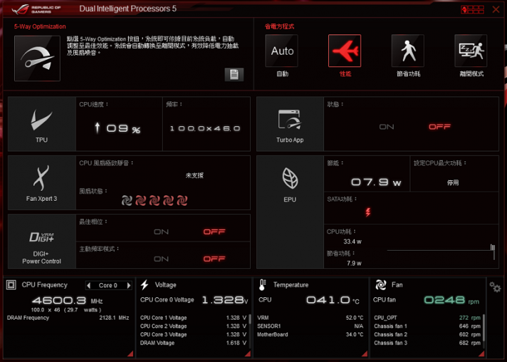Click the ROG grid layout icon in title bar
This screenshot has height=362, width=507.
point(472,9)
